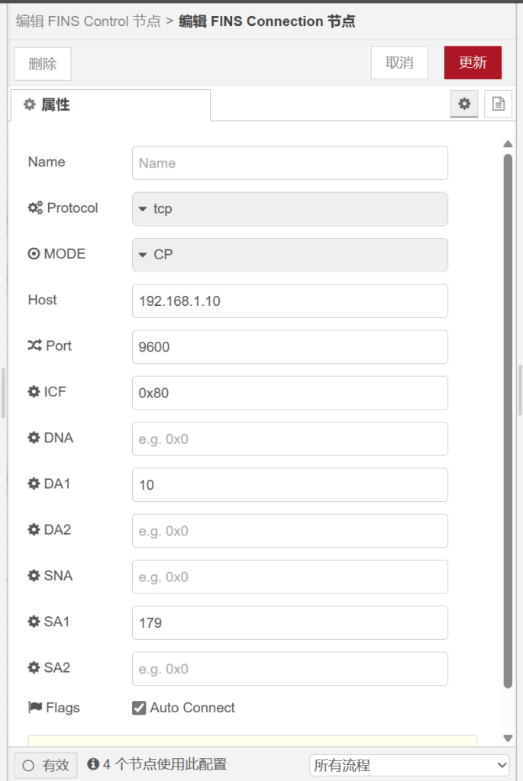523x781 pixels.
Task: Expand the 所有流程 scope selector
Action: pyautogui.click(x=409, y=764)
